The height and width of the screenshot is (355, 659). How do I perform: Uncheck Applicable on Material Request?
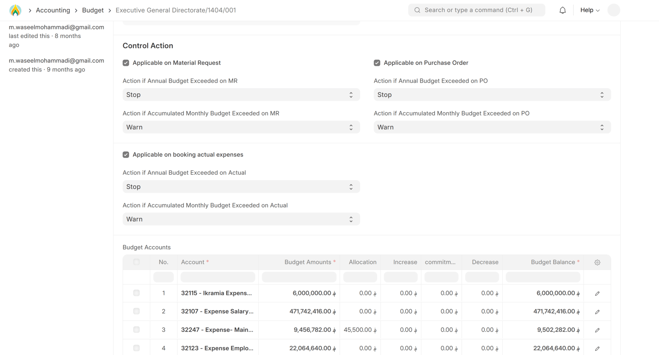pyautogui.click(x=126, y=63)
